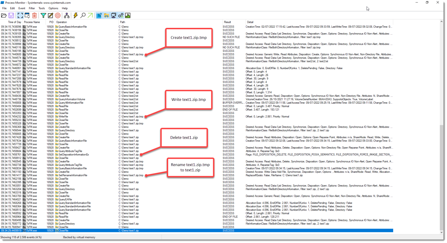This screenshot has height=243, width=447.
Task: Click the vertical scrollbar down arrow
Action: point(441,232)
